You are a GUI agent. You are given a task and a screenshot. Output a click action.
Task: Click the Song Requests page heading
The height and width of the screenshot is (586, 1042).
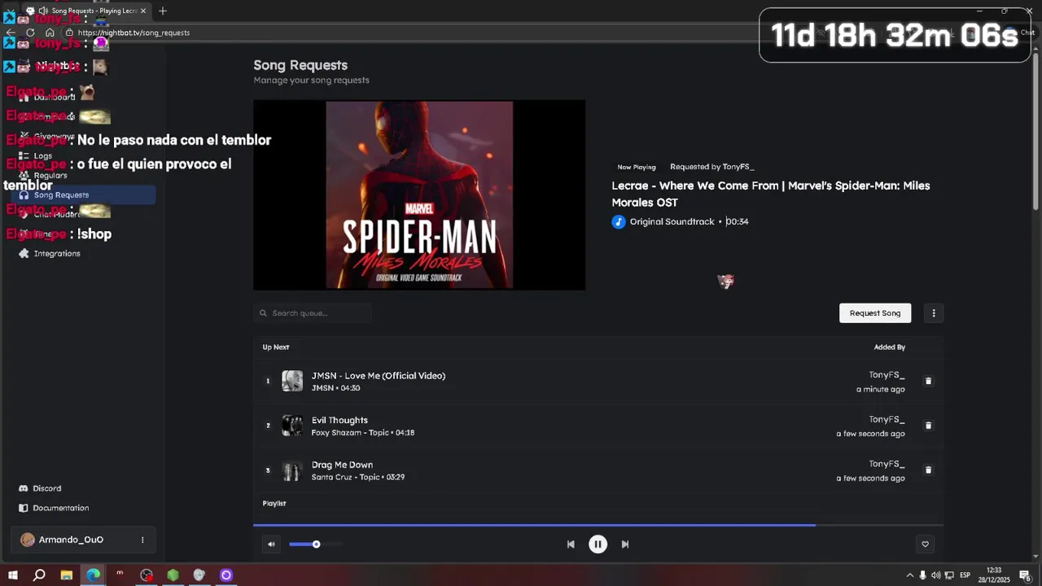click(x=300, y=65)
